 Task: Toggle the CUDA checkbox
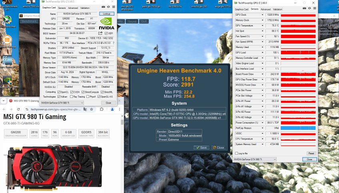[72, 92]
